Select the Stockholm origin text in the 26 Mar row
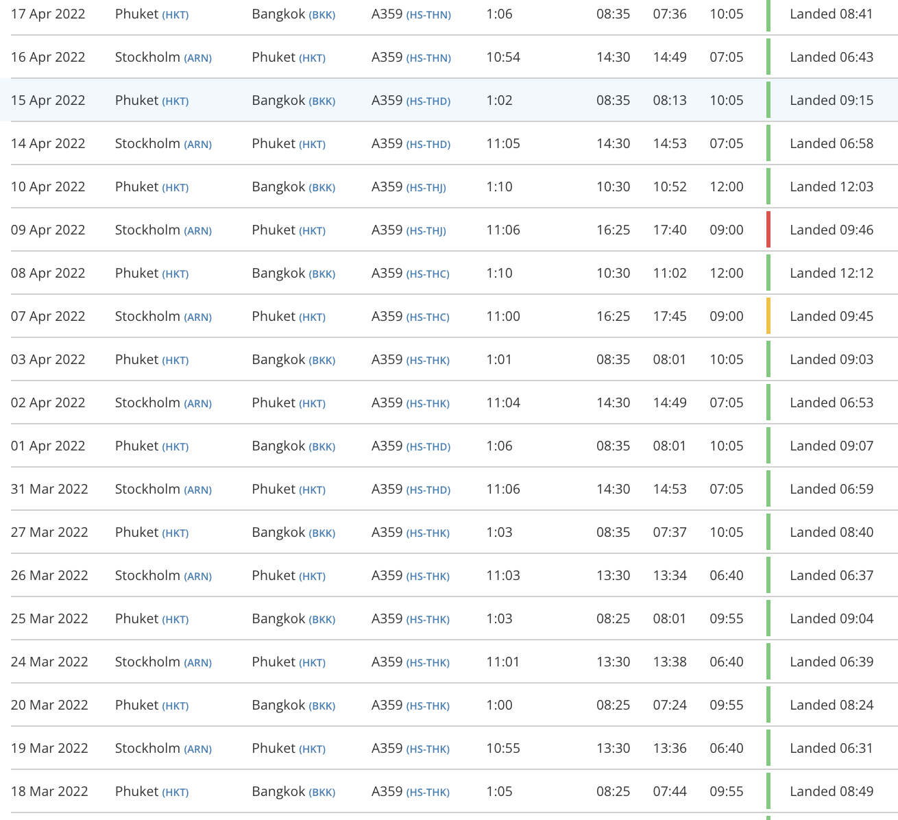This screenshot has width=898, height=820. [147, 575]
